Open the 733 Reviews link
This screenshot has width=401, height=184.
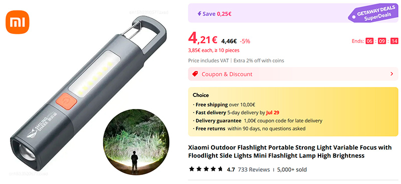tap(254, 169)
